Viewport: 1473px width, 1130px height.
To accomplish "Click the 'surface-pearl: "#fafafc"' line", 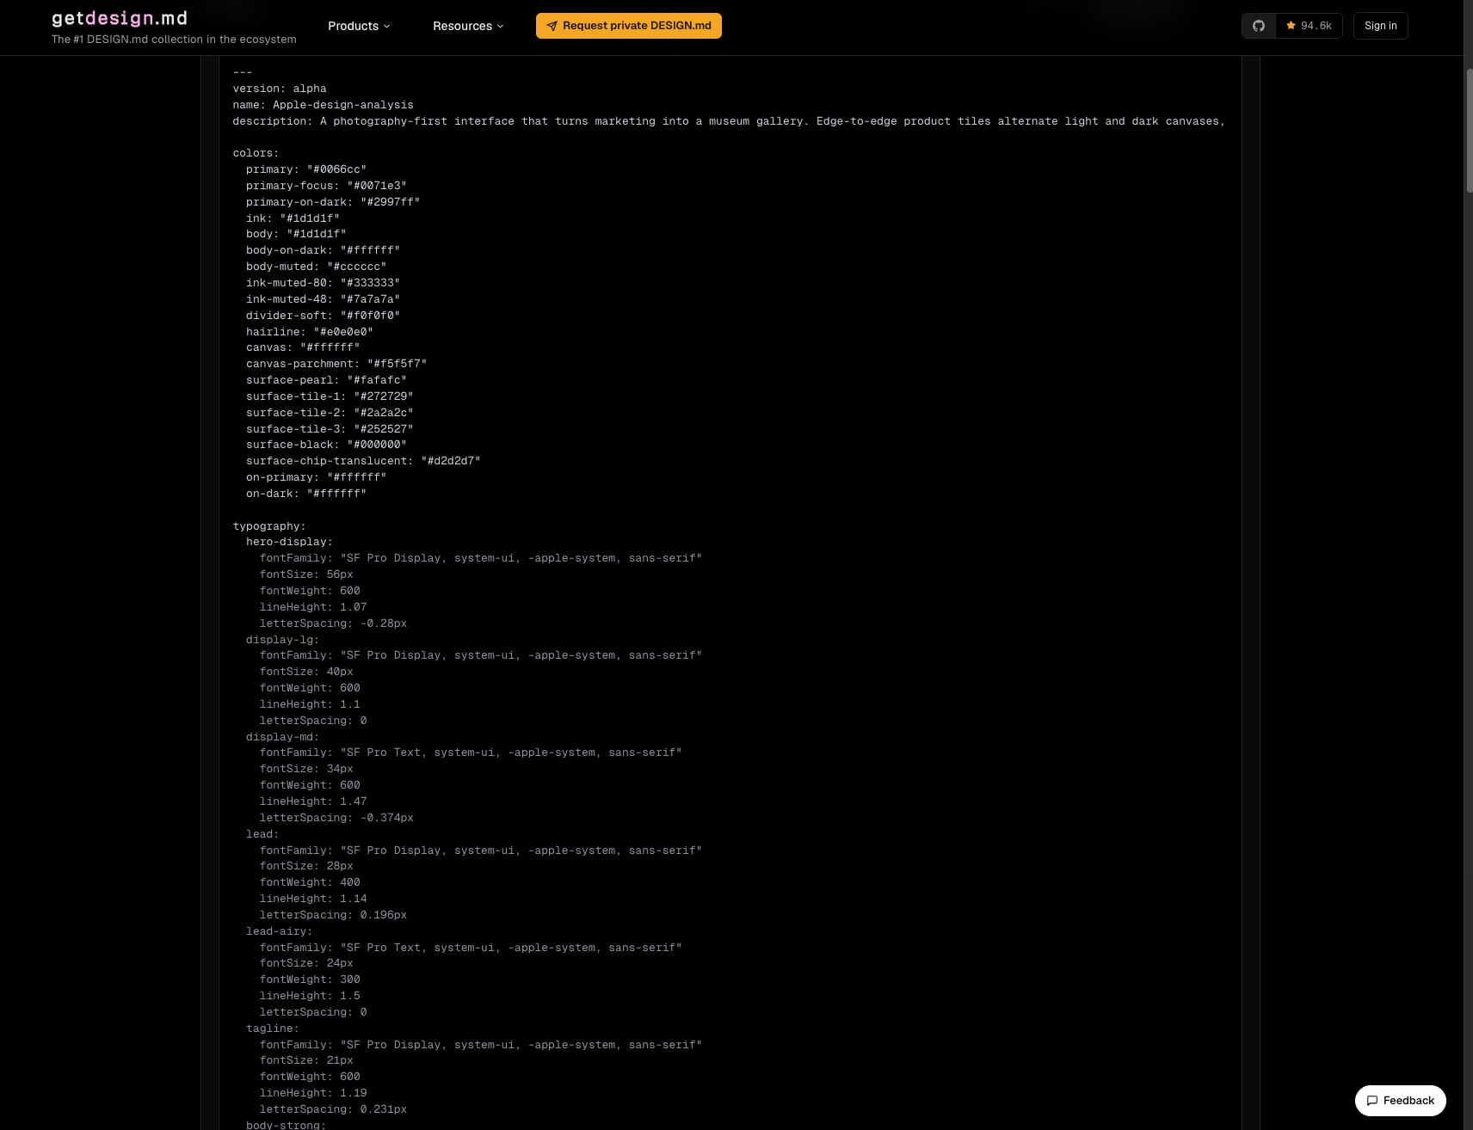I will coord(326,380).
